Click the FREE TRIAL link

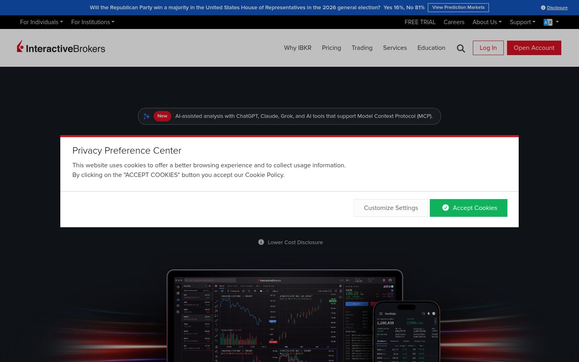[x=420, y=22]
